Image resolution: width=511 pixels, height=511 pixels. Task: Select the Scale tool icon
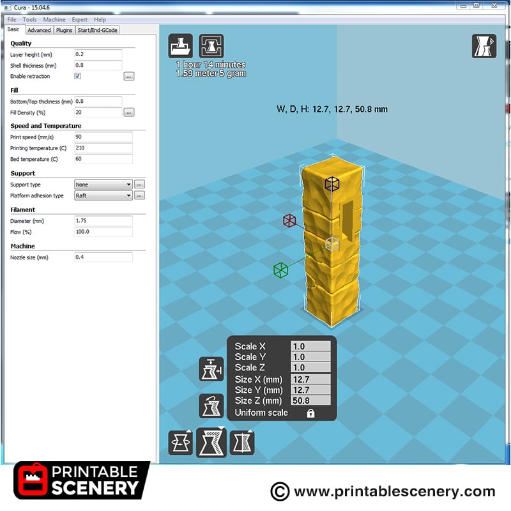click(x=211, y=441)
